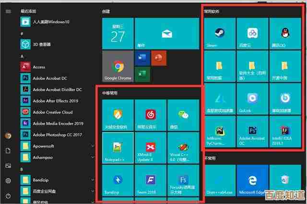
Task: Open the Google Chrome tile
Action: 118,67
